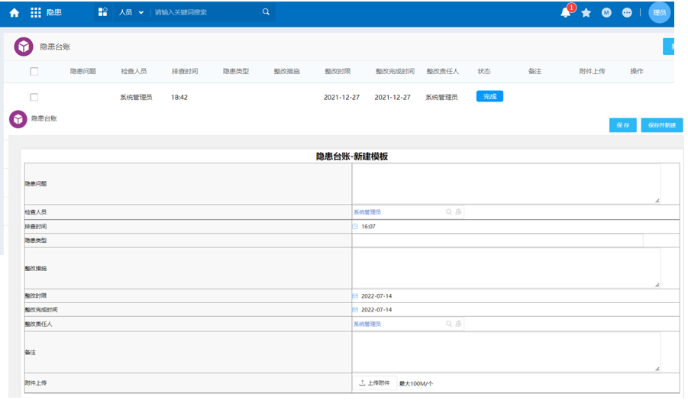Click calendar icon in 整改完成时间 field
The image size is (688, 410).
pos(355,309)
